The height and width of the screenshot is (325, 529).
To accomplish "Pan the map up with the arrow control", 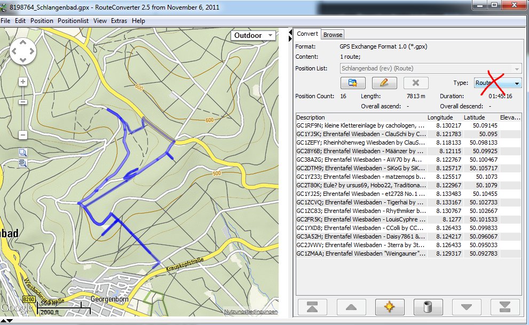I will (x=22, y=43).
